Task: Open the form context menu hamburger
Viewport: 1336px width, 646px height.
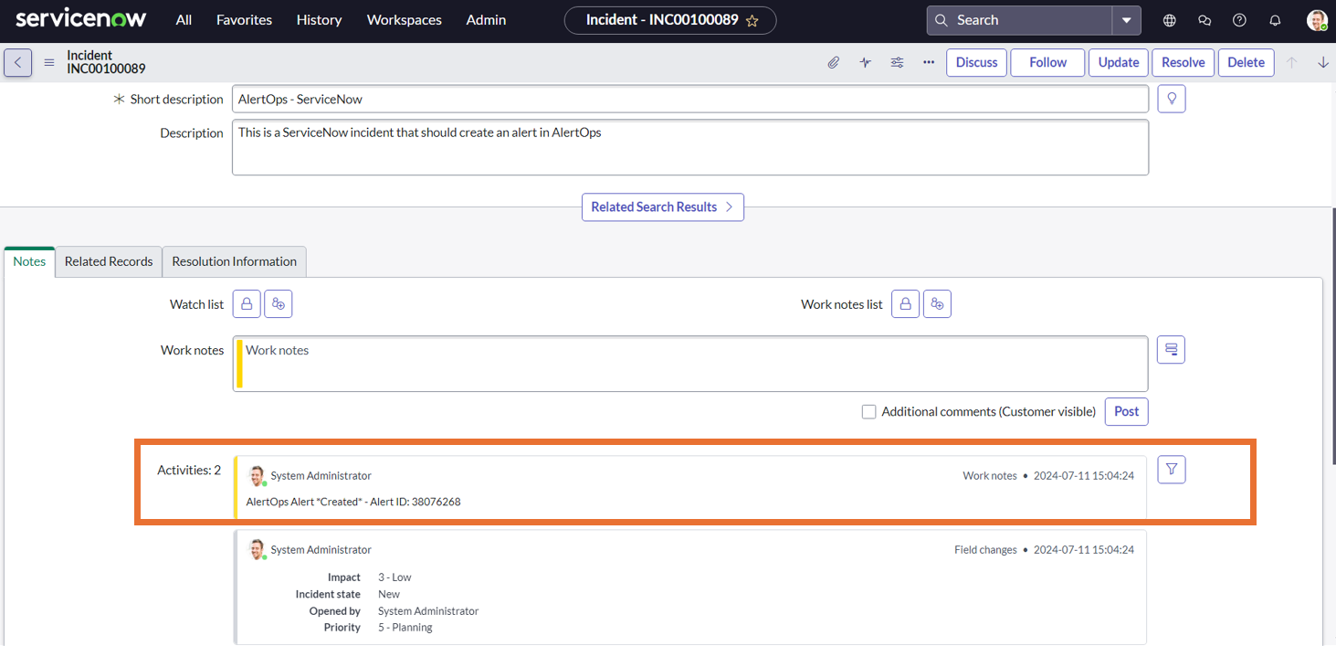Action: click(x=48, y=63)
